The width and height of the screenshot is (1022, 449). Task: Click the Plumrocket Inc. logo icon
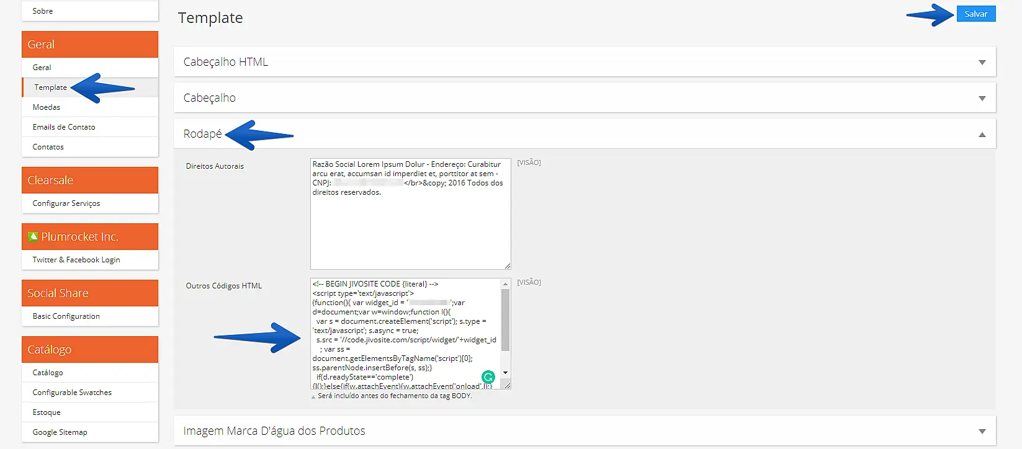(x=33, y=237)
